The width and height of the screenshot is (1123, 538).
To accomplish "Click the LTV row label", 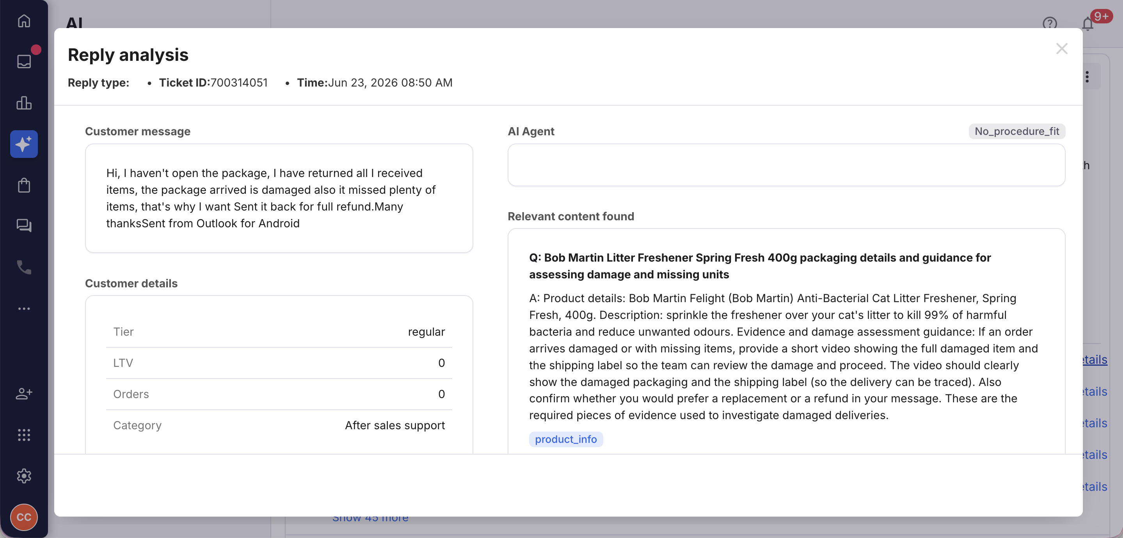I will tap(123, 363).
